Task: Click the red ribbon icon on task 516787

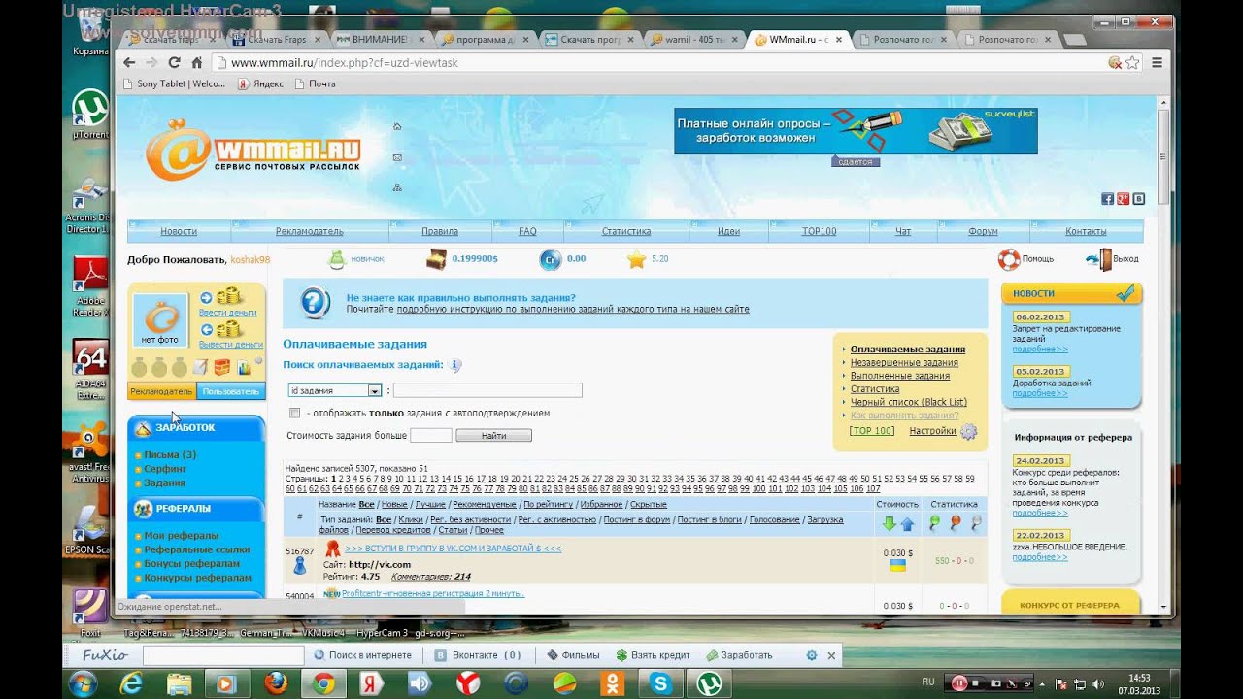Action: [332, 549]
